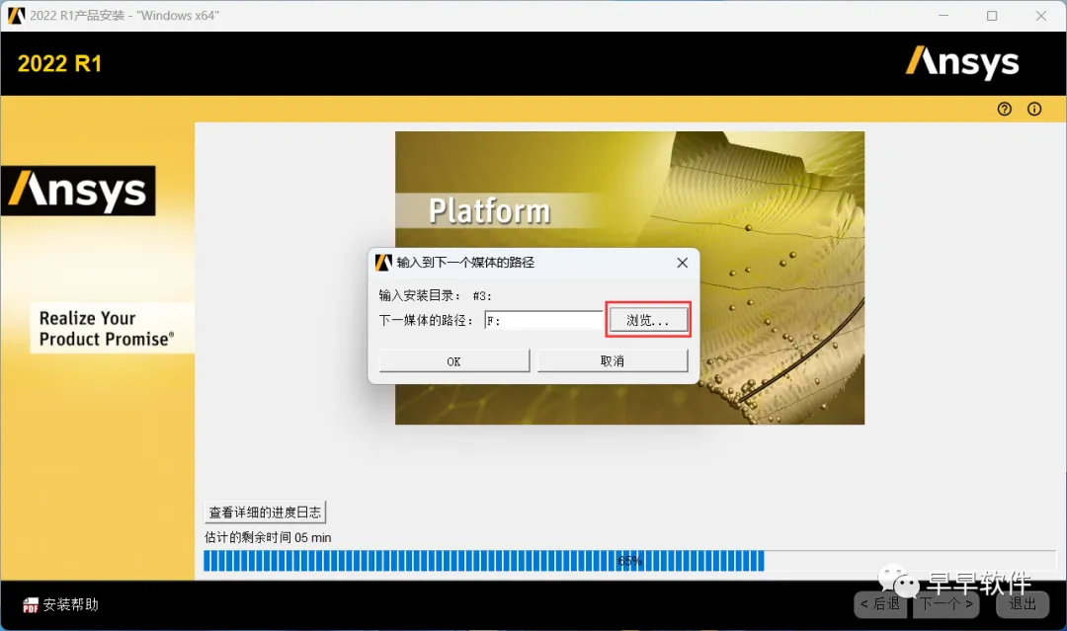Minimize the installer window

point(944,16)
